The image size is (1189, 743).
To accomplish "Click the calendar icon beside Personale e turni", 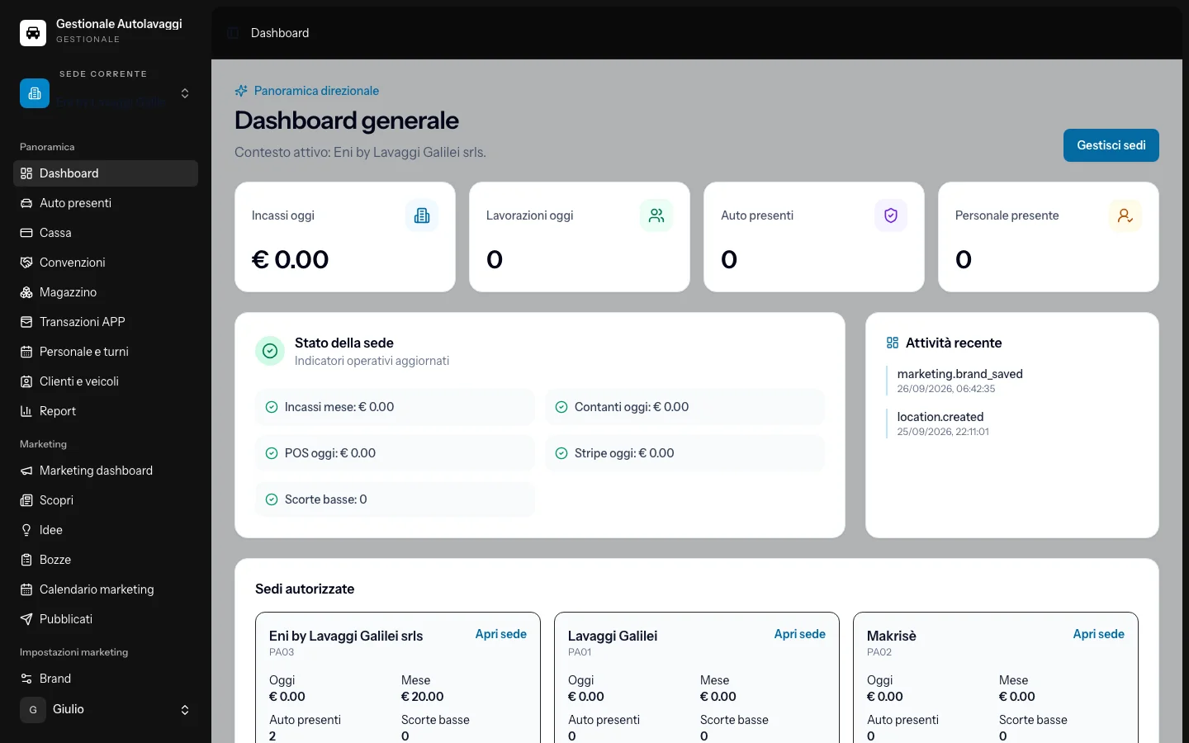I will pos(26,352).
